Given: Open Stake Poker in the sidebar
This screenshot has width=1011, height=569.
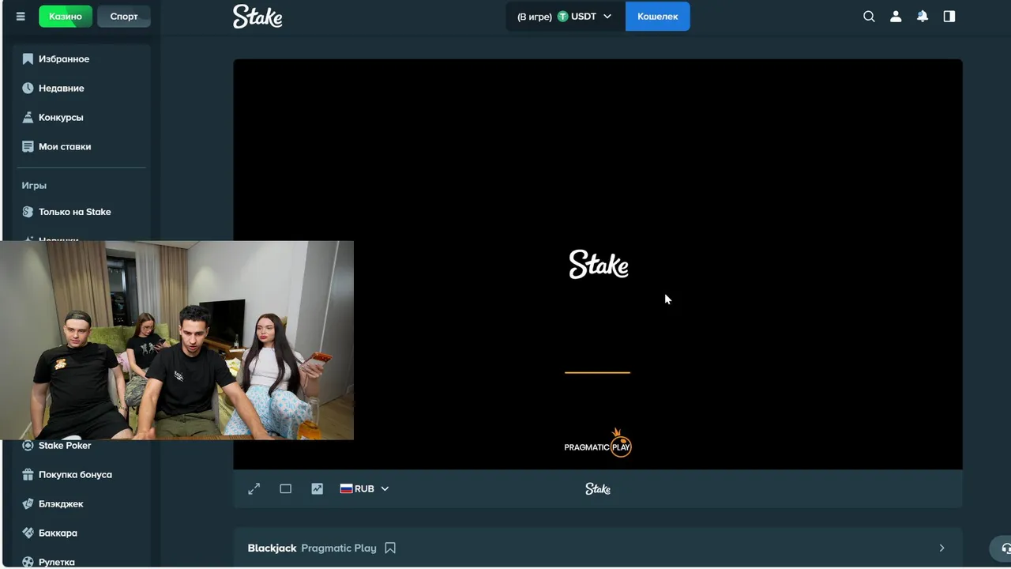Looking at the screenshot, I should [82, 446].
